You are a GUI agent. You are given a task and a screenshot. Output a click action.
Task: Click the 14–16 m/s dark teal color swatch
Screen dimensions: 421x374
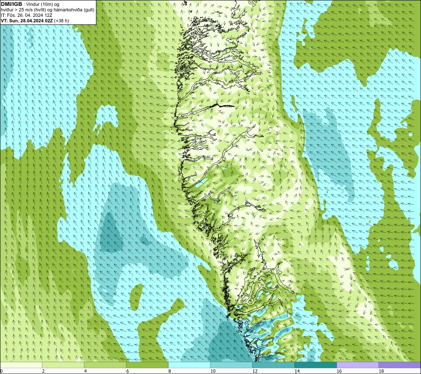(x=315, y=365)
